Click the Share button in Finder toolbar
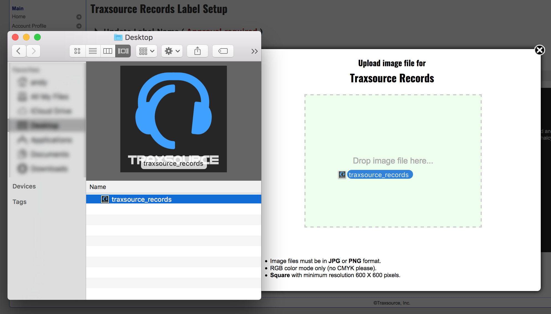551x314 pixels. tap(197, 51)
